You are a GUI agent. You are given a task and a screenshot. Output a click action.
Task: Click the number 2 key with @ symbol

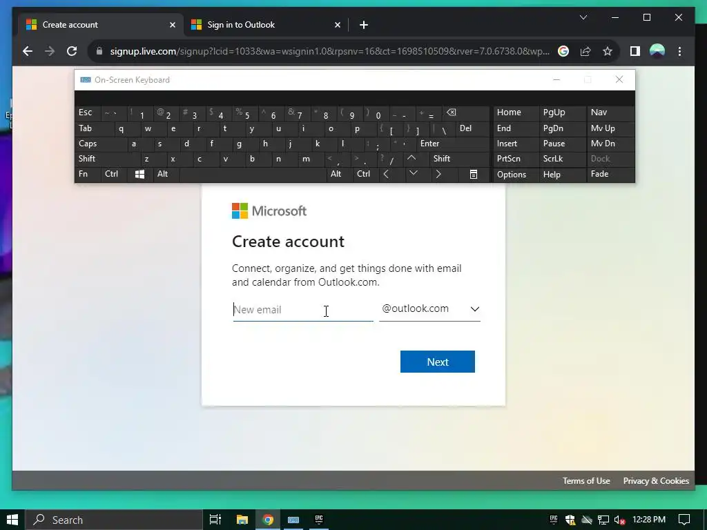point(166,112)
